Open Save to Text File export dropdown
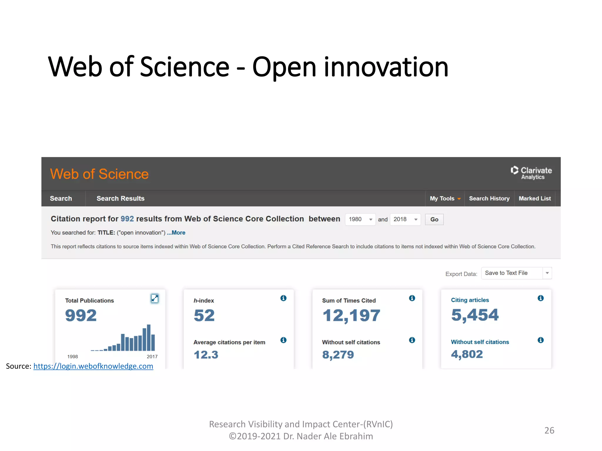The height and width of the screenshot is (451, 602). [516, 273]
